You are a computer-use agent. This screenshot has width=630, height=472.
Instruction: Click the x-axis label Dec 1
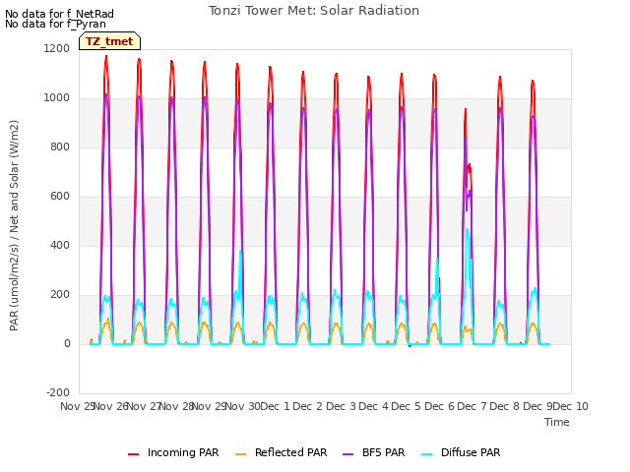click(x=275, y=406)
